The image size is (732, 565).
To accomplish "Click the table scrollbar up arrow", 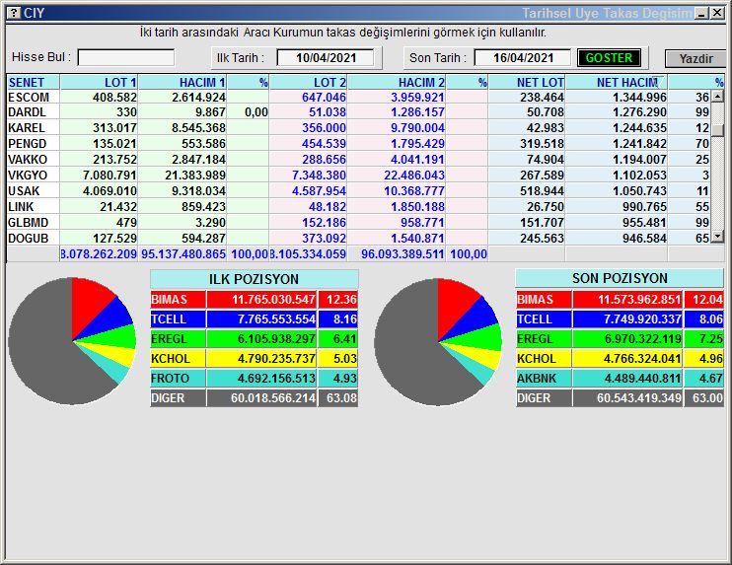I will tap(717, 97).
